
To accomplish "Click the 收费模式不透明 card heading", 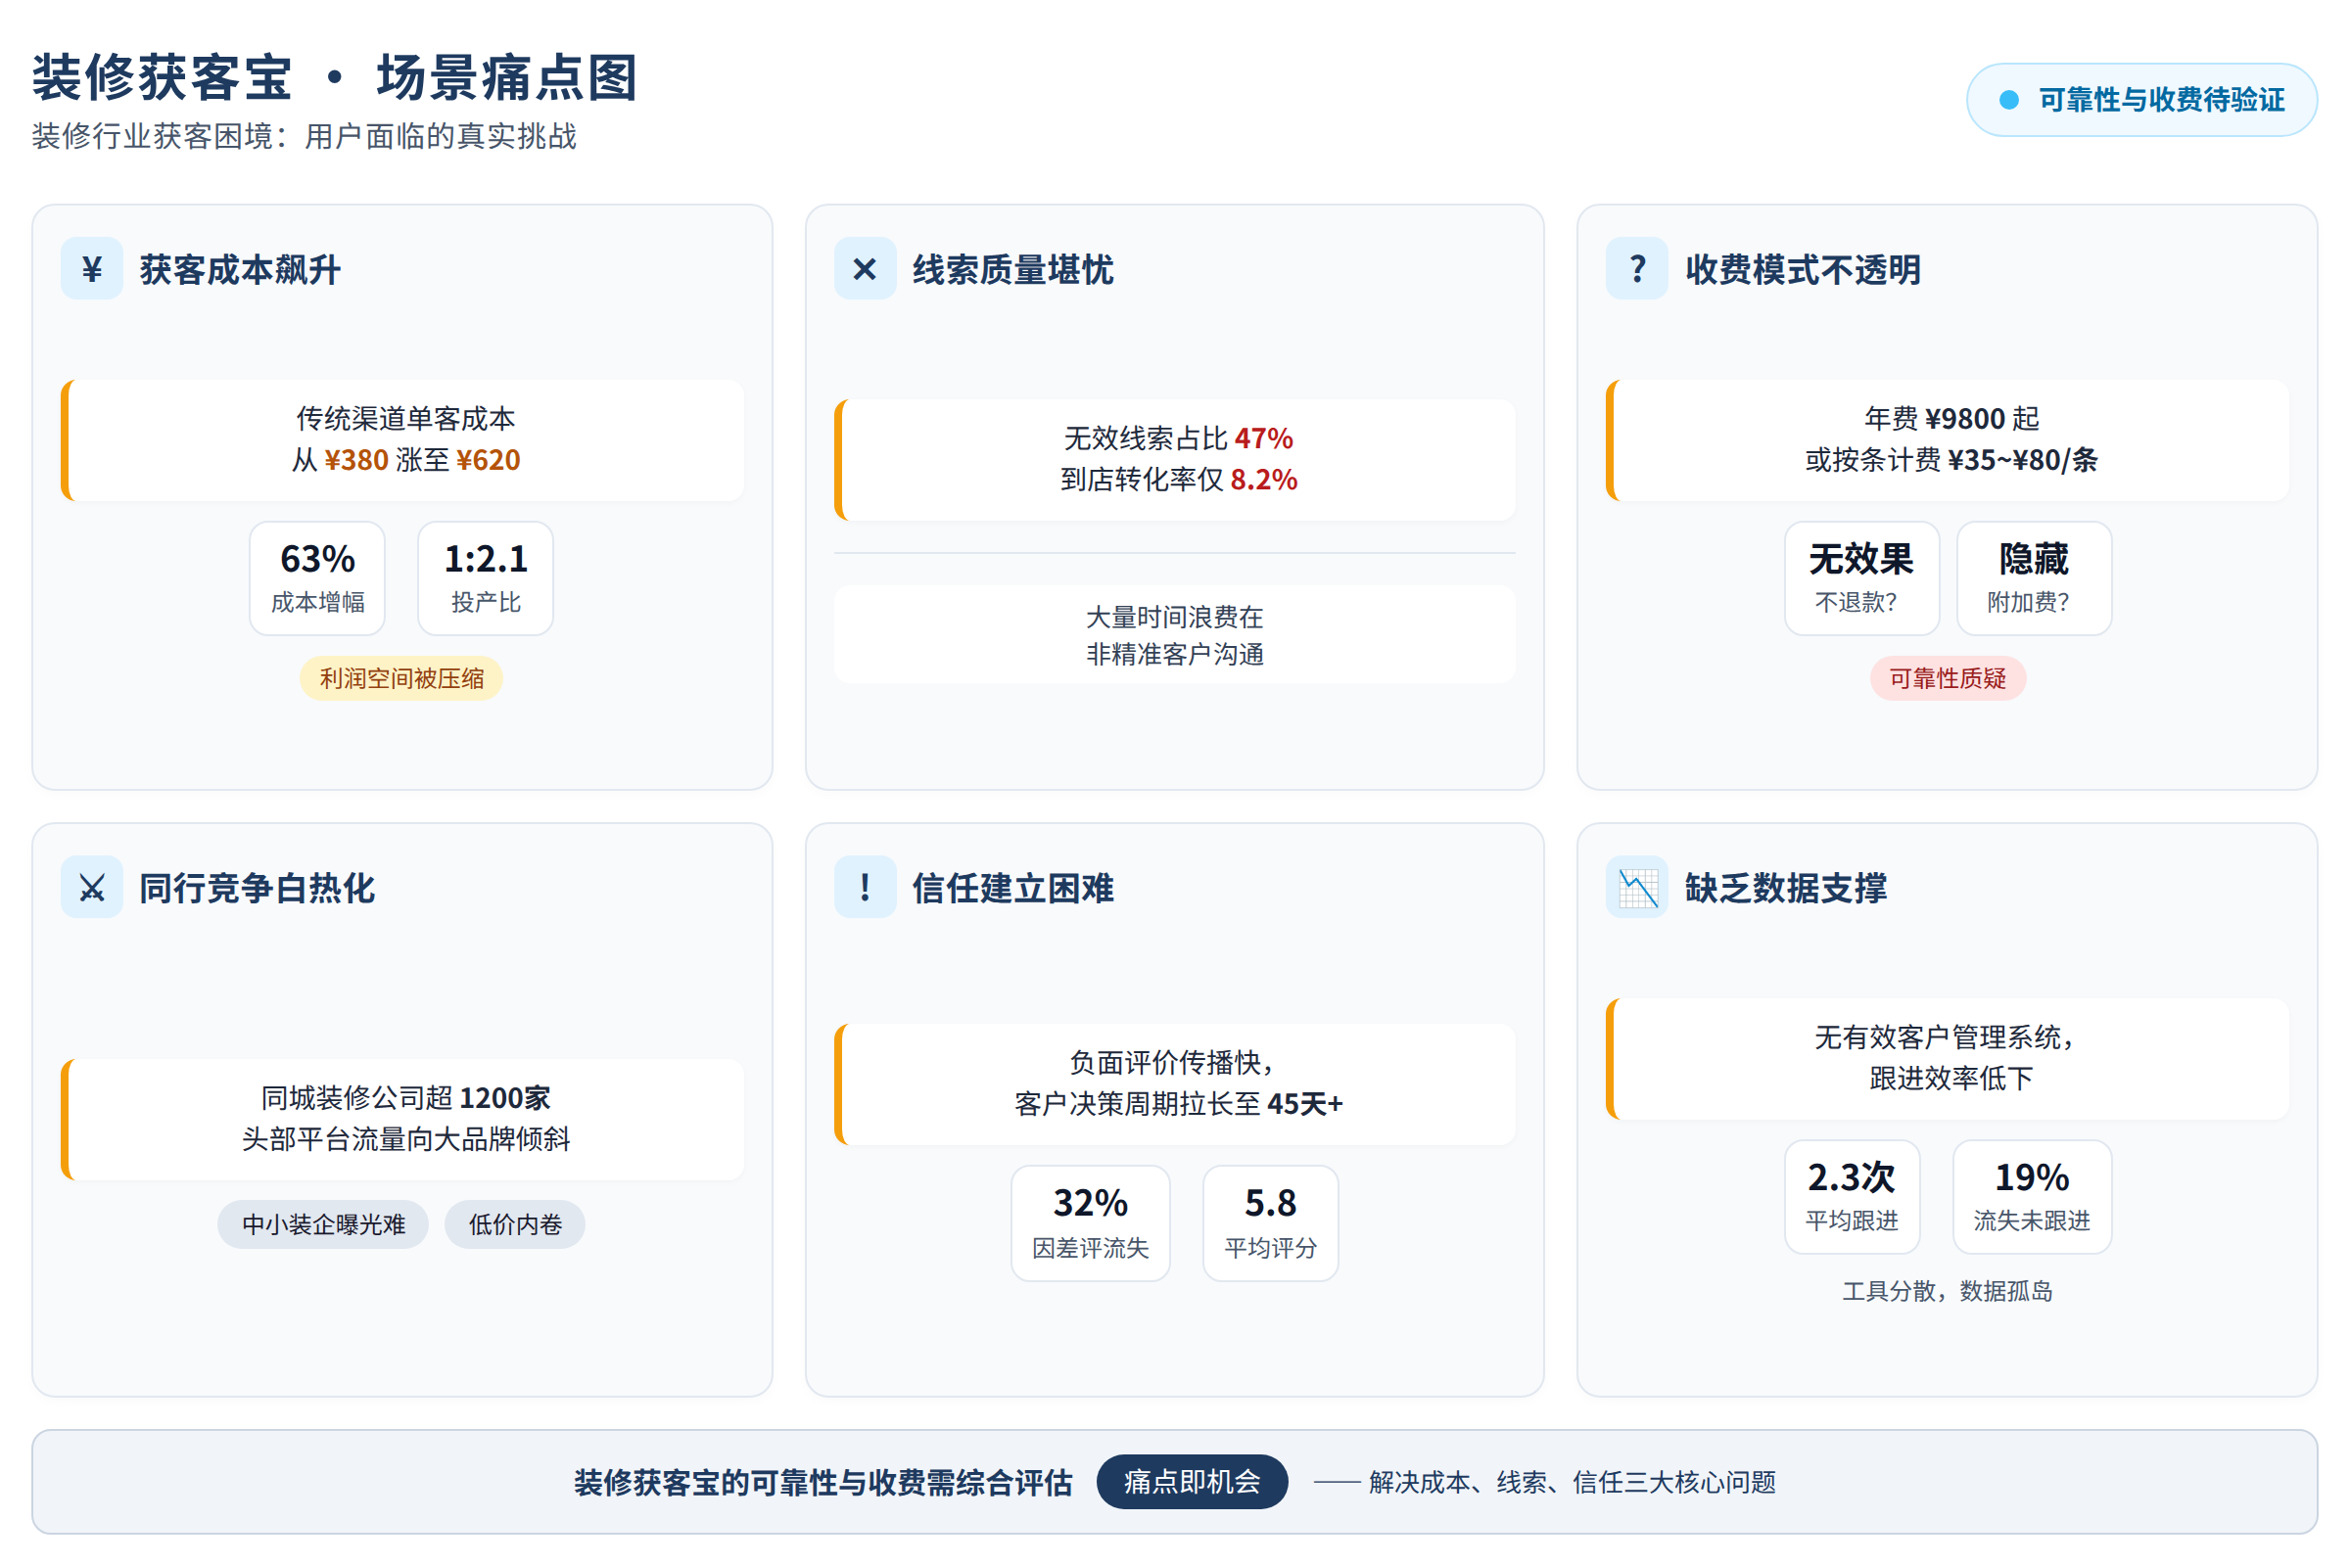I will click(1804, 270).
